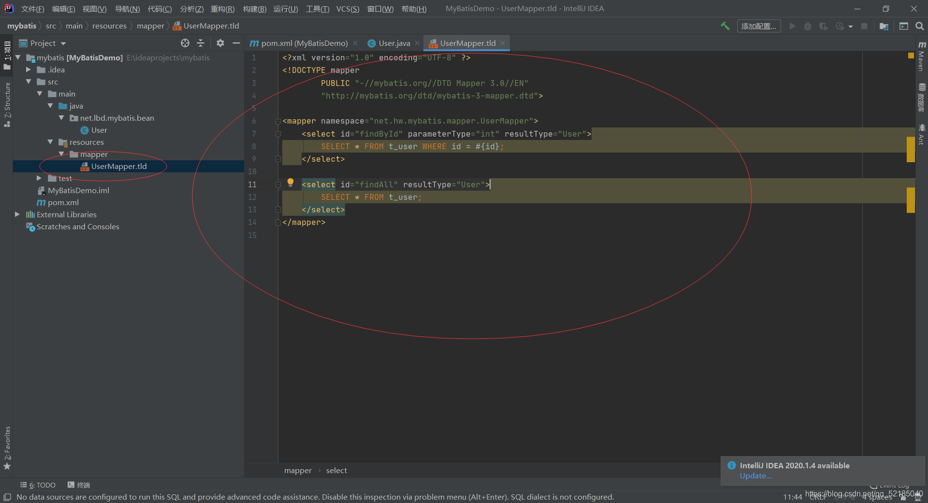
Task: Click the select breadcrumb below editor
Action: (336, 470)
